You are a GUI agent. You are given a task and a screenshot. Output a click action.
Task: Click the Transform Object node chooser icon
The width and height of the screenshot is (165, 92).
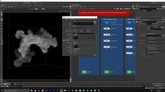coord(163,36)
